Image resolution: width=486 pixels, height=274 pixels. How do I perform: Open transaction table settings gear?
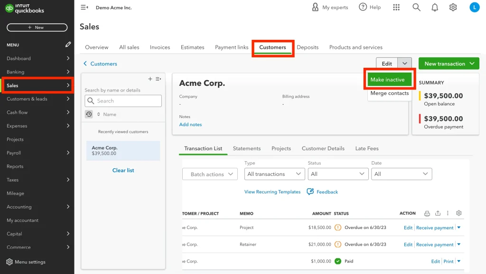459,213
